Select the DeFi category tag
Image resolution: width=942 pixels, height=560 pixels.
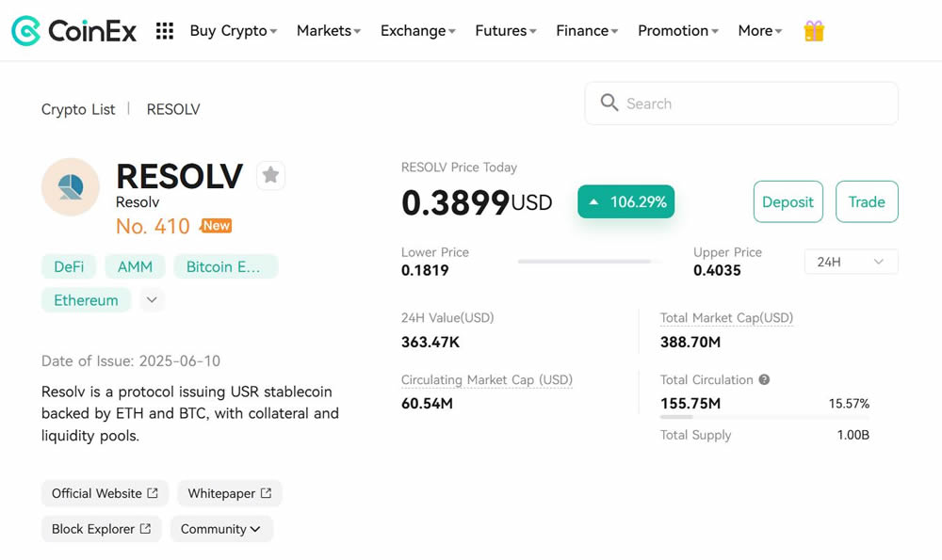[69, 266]
